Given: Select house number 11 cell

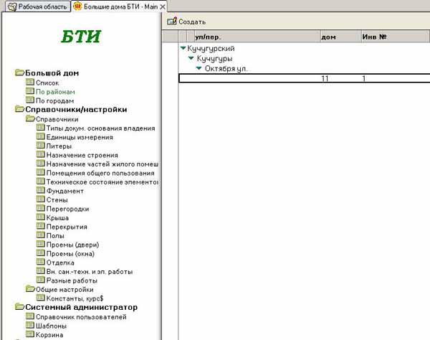Looking at the screenshot, I should coord(325,79).
